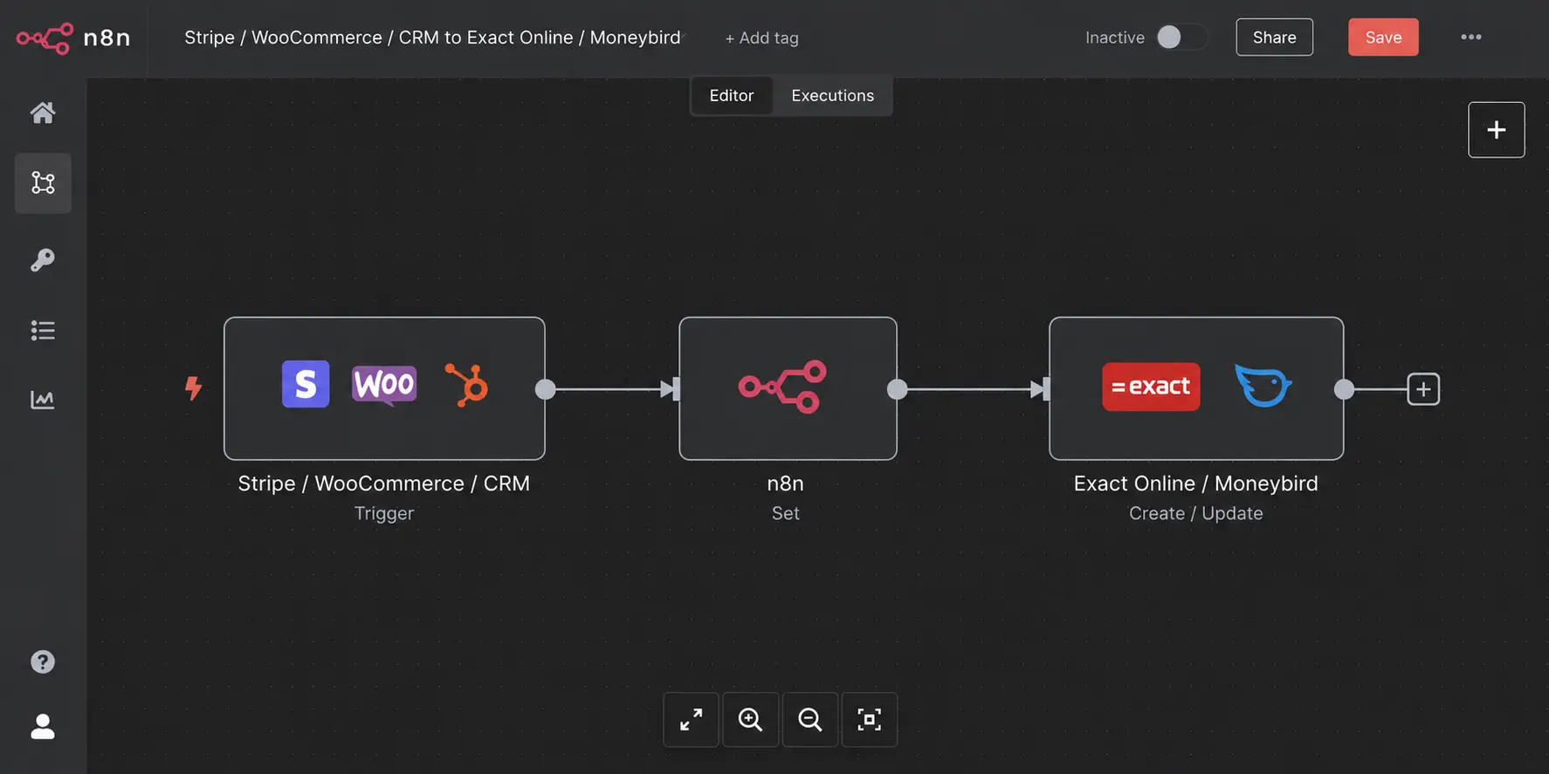Open Help via question mark icon
This screenshot has width=1549, height=774.
point(43,661)
